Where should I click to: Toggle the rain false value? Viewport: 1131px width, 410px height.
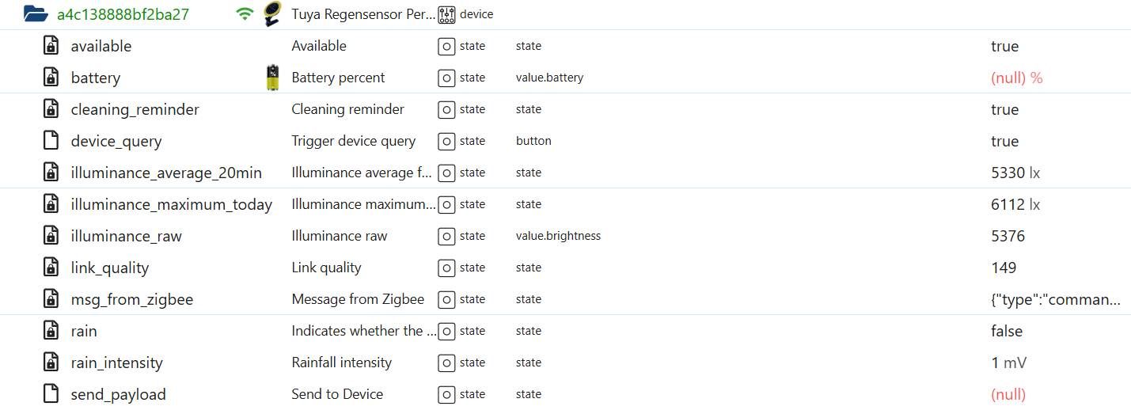1006,331
